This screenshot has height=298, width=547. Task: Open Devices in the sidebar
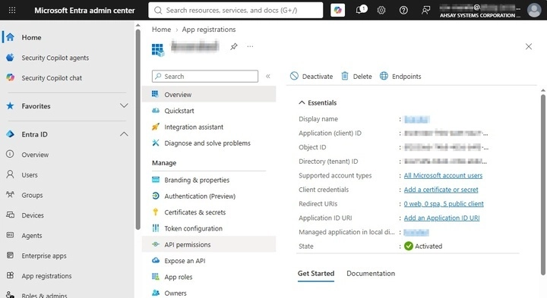tap(33, 215)
